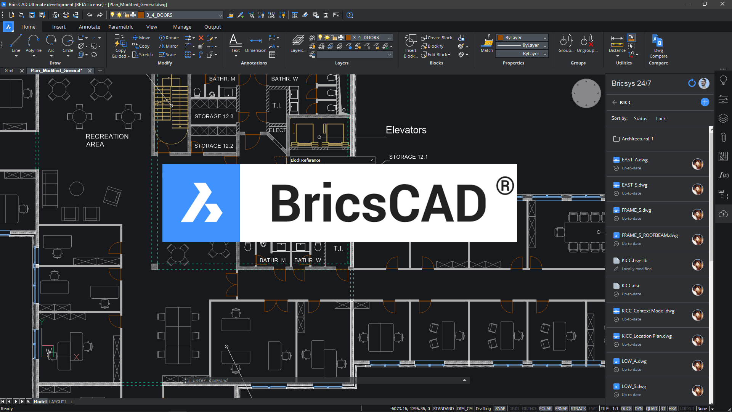
Task: Click the Insert Block tool
Action: [x=410, y=44]
